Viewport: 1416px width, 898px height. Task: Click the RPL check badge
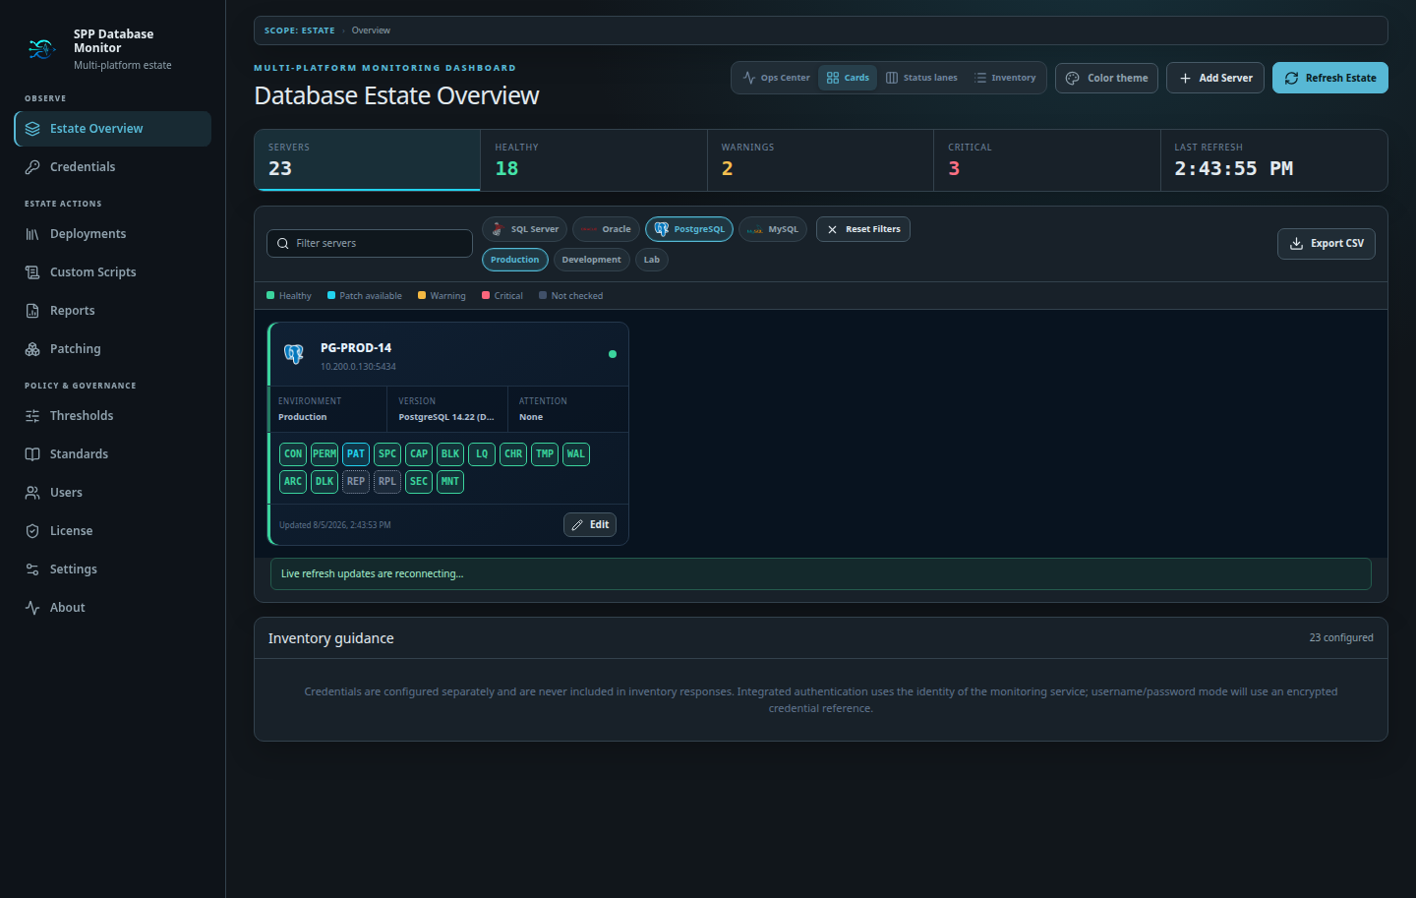pyautogui.click(x=387, y=482)
